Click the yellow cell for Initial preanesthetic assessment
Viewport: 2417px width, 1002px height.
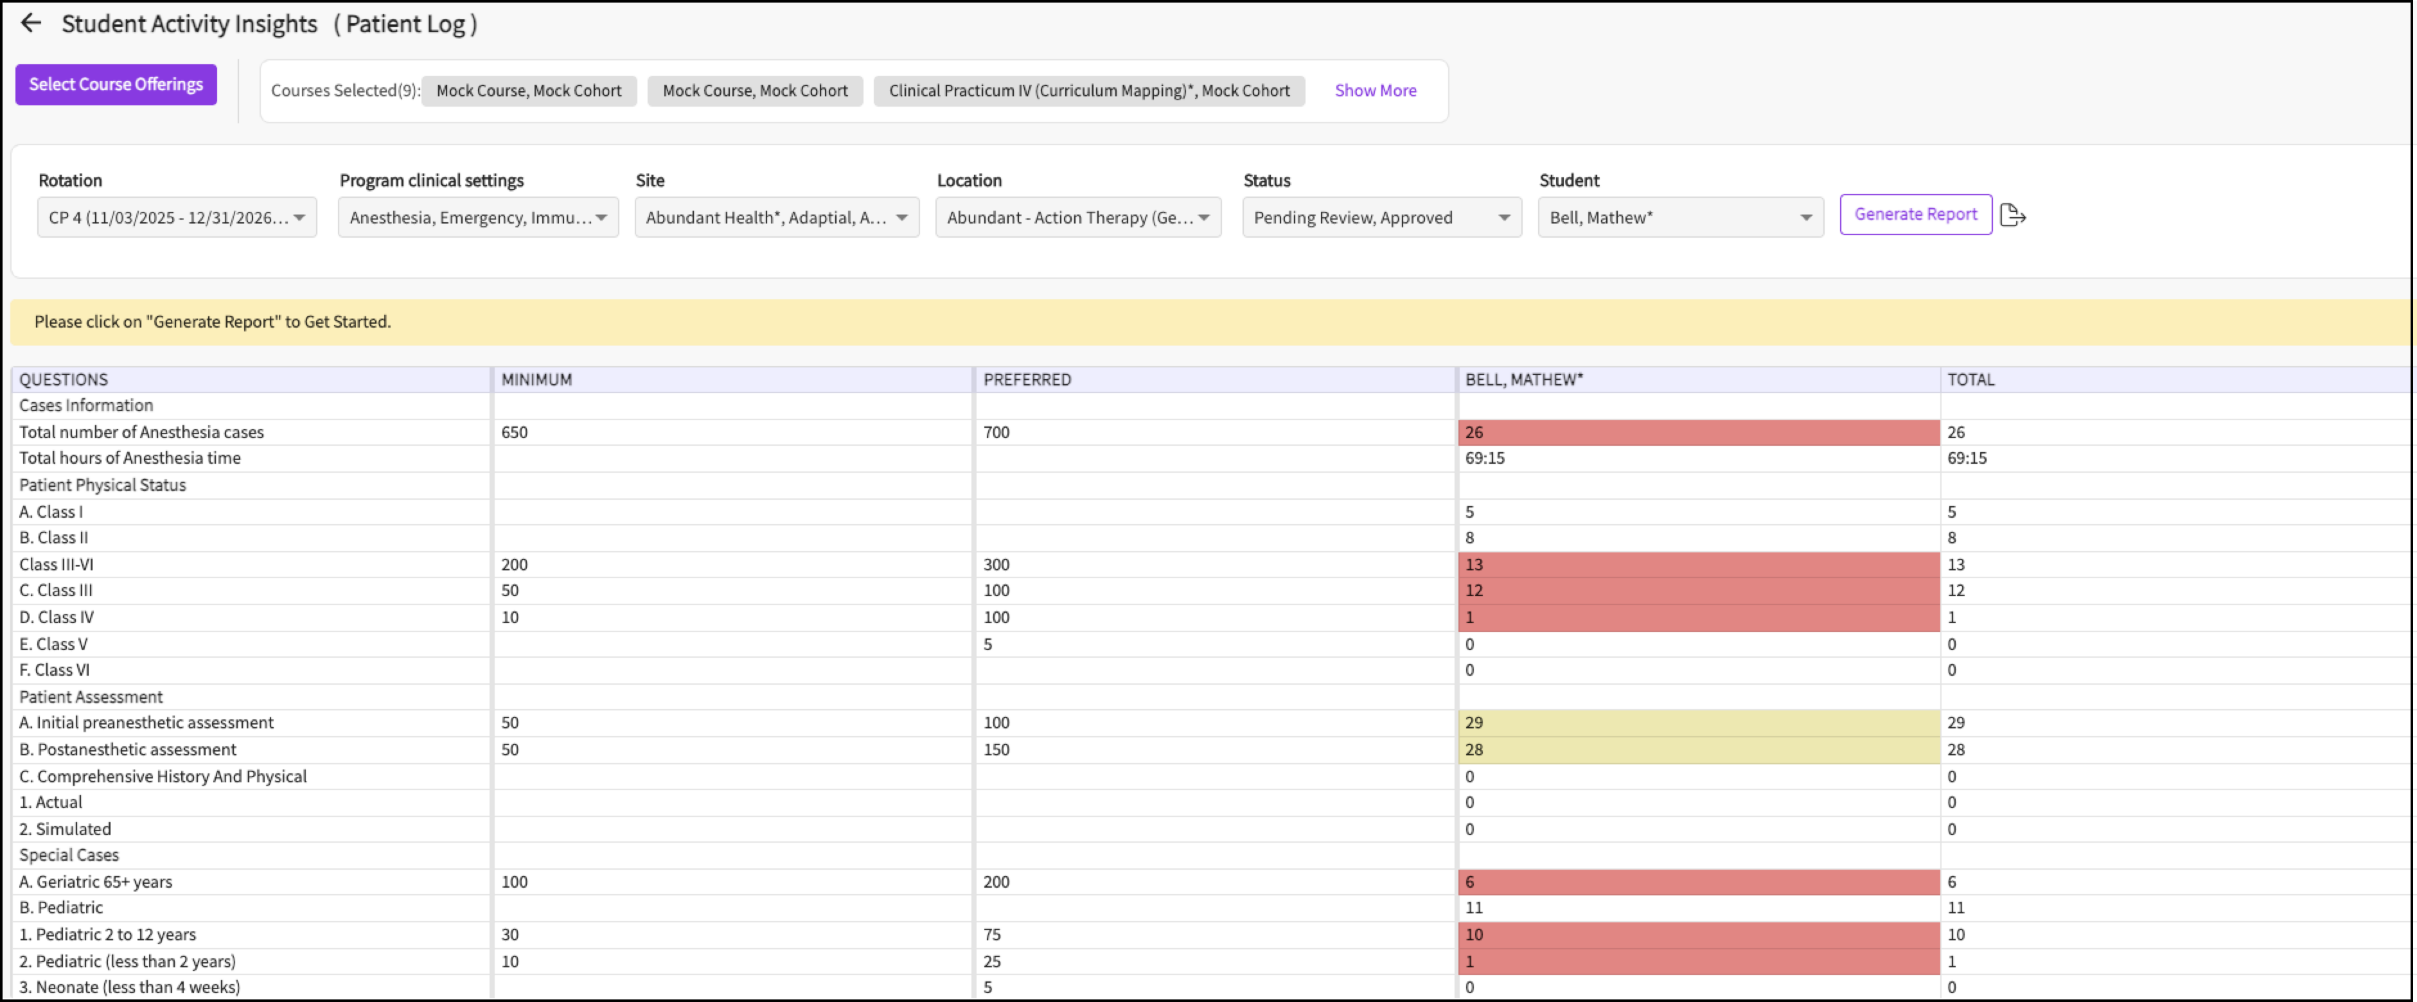tap(1698, 723)
